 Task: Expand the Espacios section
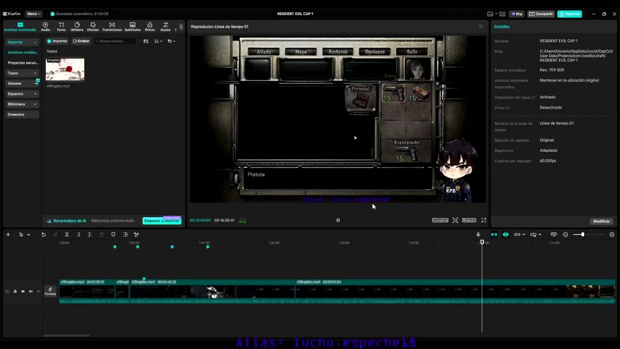click(22, 94)
